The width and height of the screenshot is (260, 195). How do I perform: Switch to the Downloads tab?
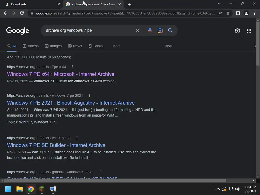31,4
